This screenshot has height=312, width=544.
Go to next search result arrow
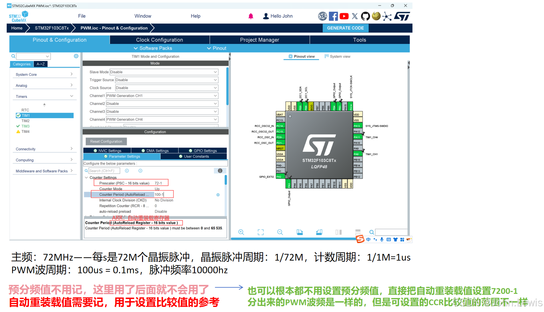click(x=140, y=171)
